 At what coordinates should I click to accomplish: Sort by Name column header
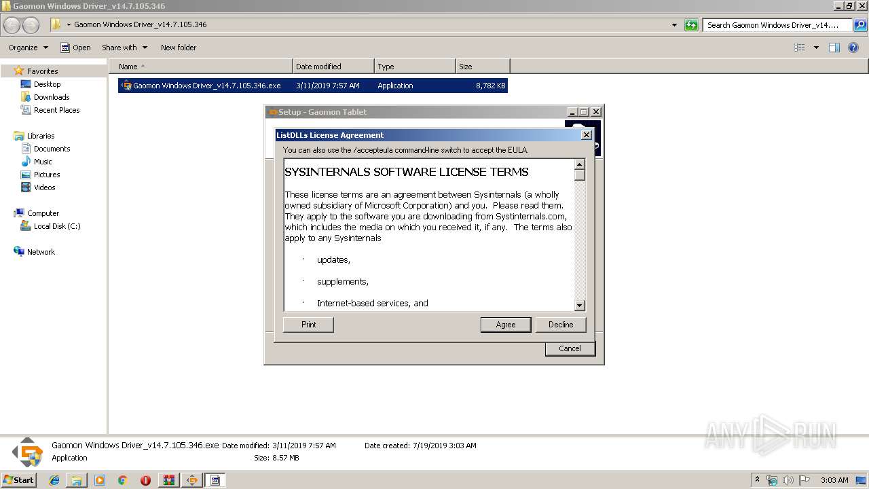(201, 67)
